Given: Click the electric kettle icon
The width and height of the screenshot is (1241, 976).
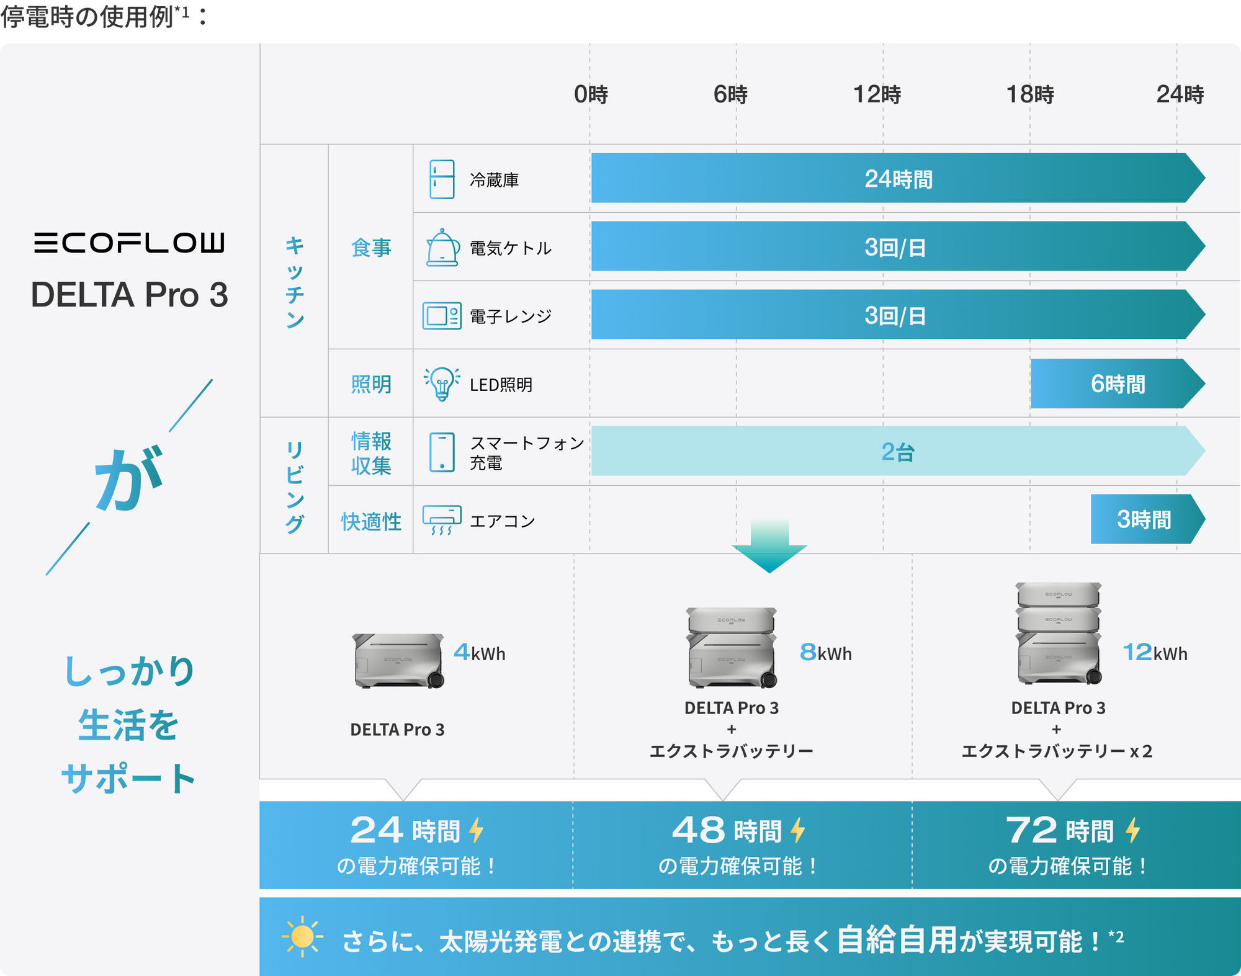Looking at the screenshot, I should (x=442, y=248).
